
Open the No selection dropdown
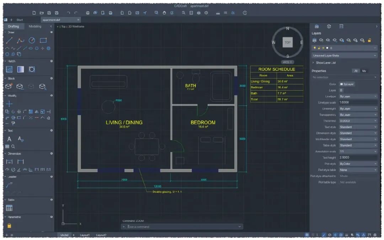[344, 78]
